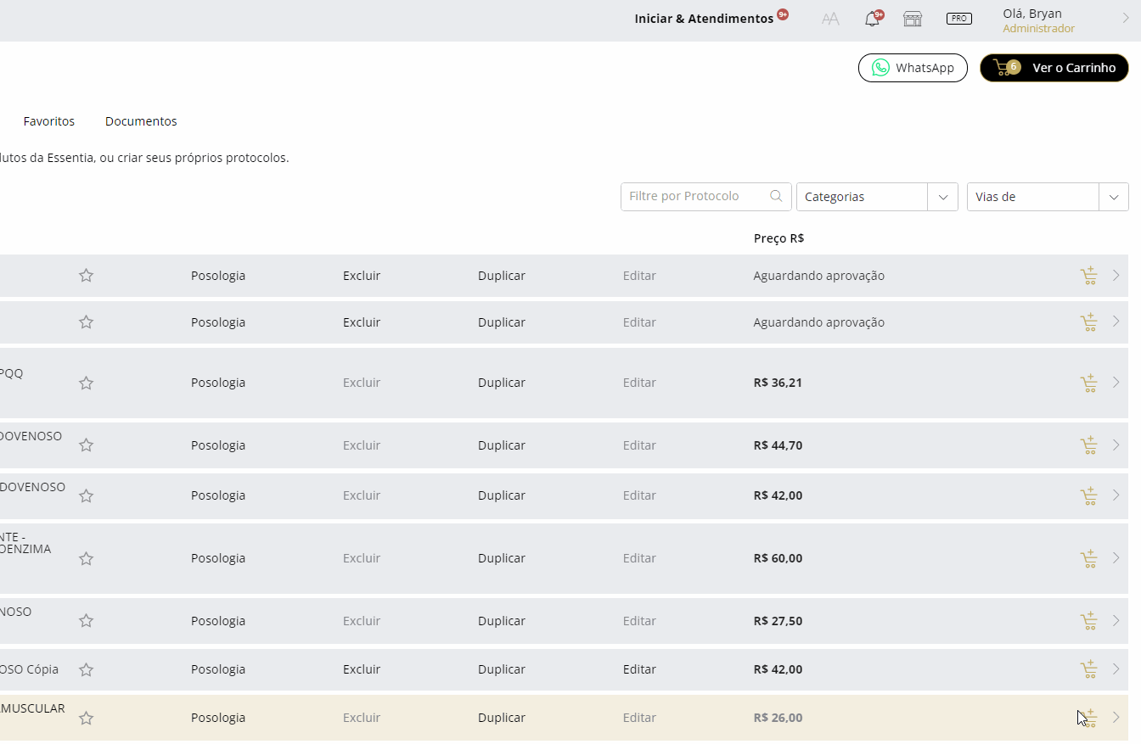Click the font size AA icon
This screenshot has height=744, width=1141.
830,20
